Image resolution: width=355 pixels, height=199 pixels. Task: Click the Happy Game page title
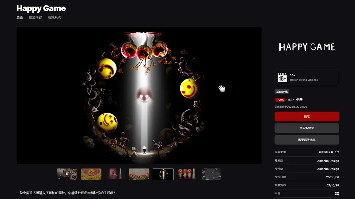pyautogui.click(x=41, y=8)
